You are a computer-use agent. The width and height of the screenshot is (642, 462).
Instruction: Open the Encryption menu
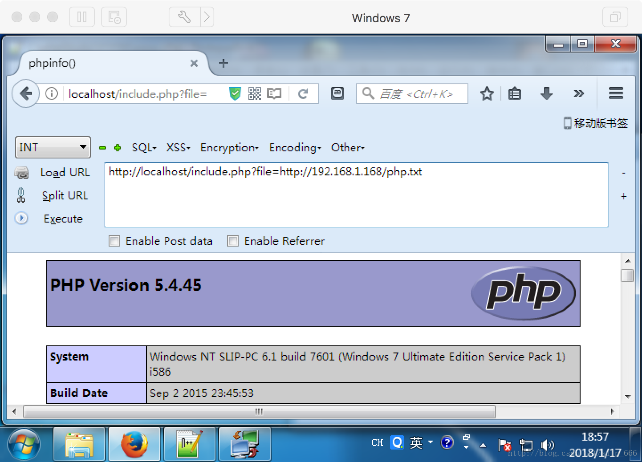(x=229, y=148)
